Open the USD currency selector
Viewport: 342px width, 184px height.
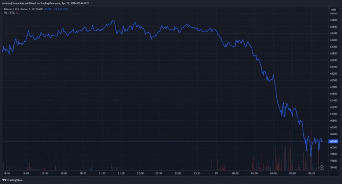(333, 10)
